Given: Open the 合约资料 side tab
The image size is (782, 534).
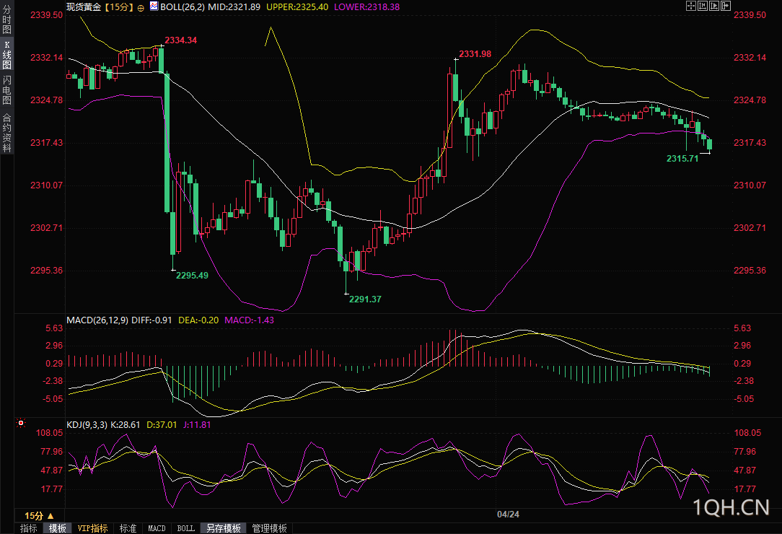Looking at the screenshot, I should [x=6, y=133].
